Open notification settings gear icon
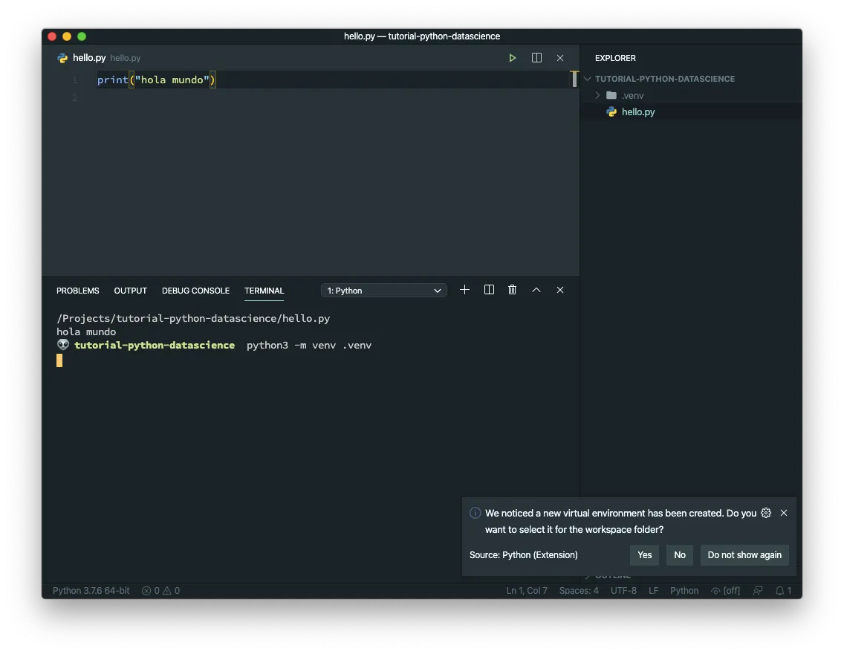This screenshot has width=844, height=654. [766, 513]
